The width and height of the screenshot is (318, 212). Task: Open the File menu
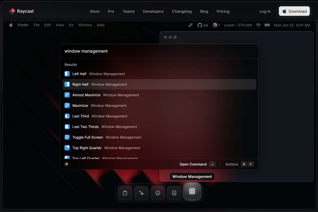click(36, 25)
